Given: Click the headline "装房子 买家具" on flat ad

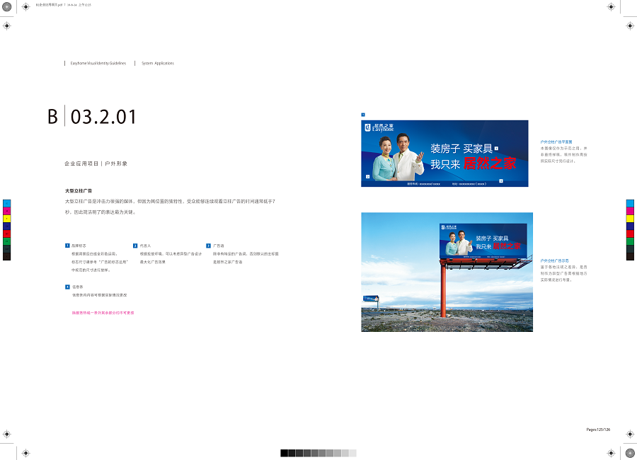Looking at the screenshot, I should [461, 149].
